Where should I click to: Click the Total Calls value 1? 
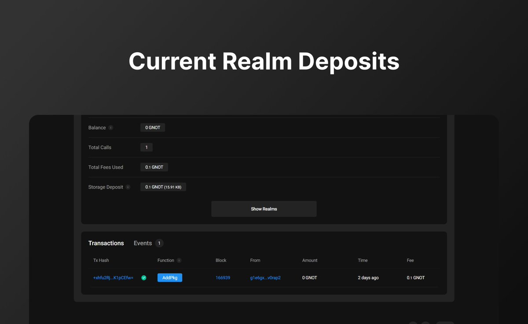(147, 147)
